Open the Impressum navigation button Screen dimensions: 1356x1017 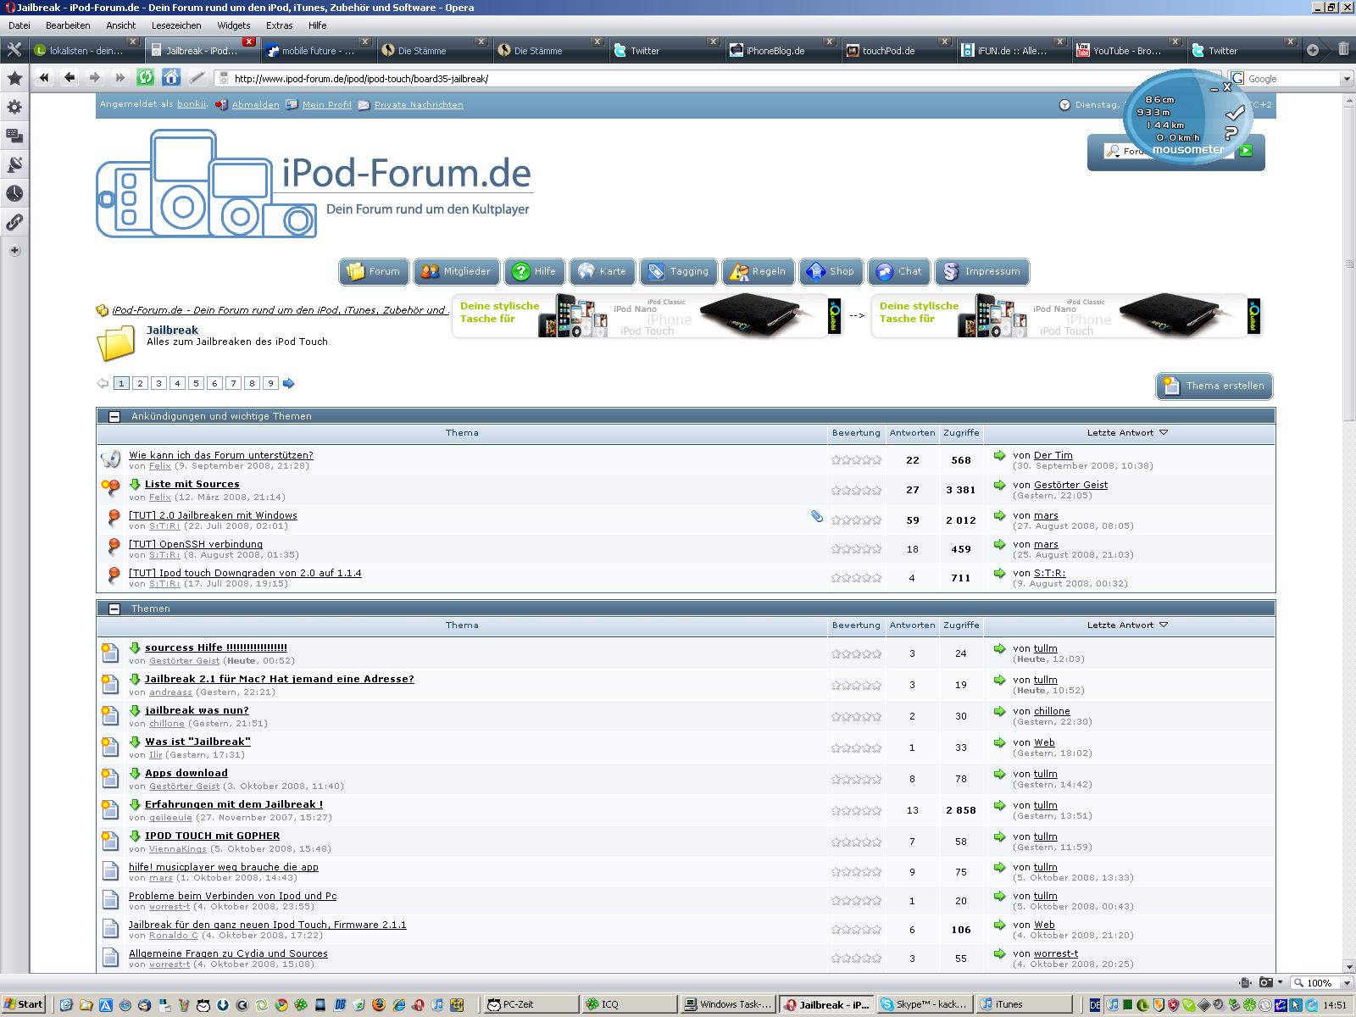[x=982, y=271]
